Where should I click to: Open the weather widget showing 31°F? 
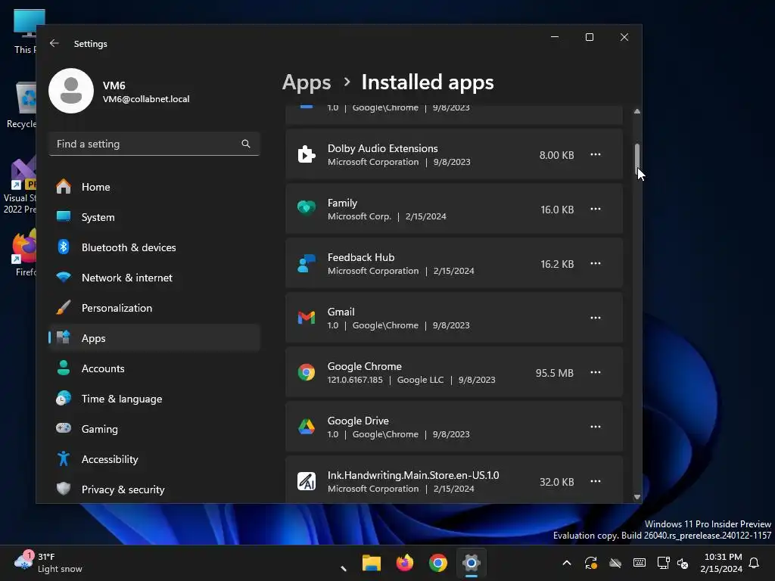coord(48,562)
